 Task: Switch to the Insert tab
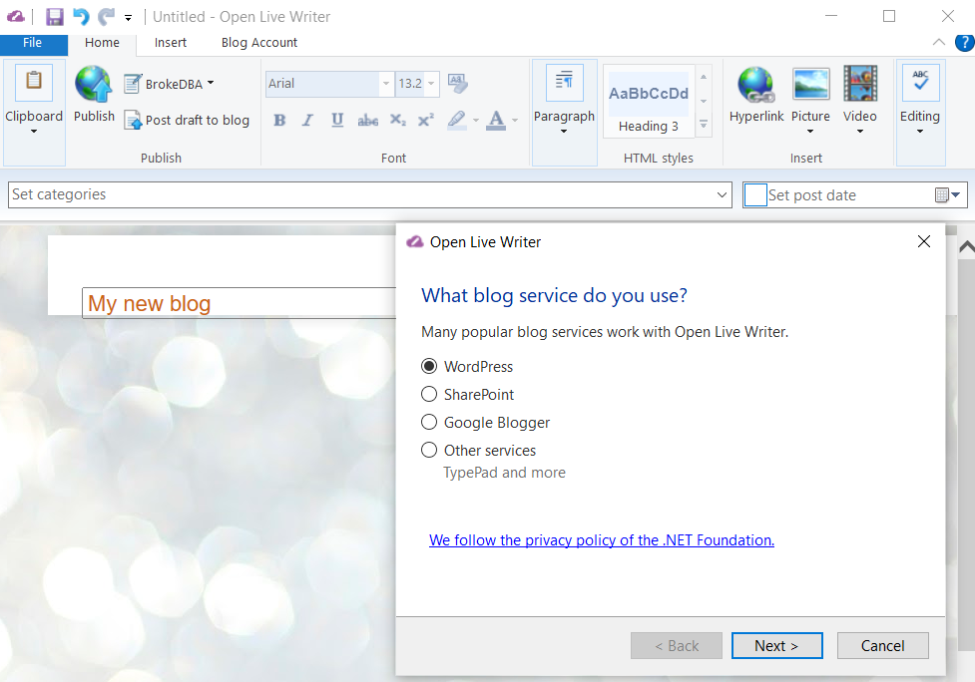pyautogui.click(x=171, y=42)
